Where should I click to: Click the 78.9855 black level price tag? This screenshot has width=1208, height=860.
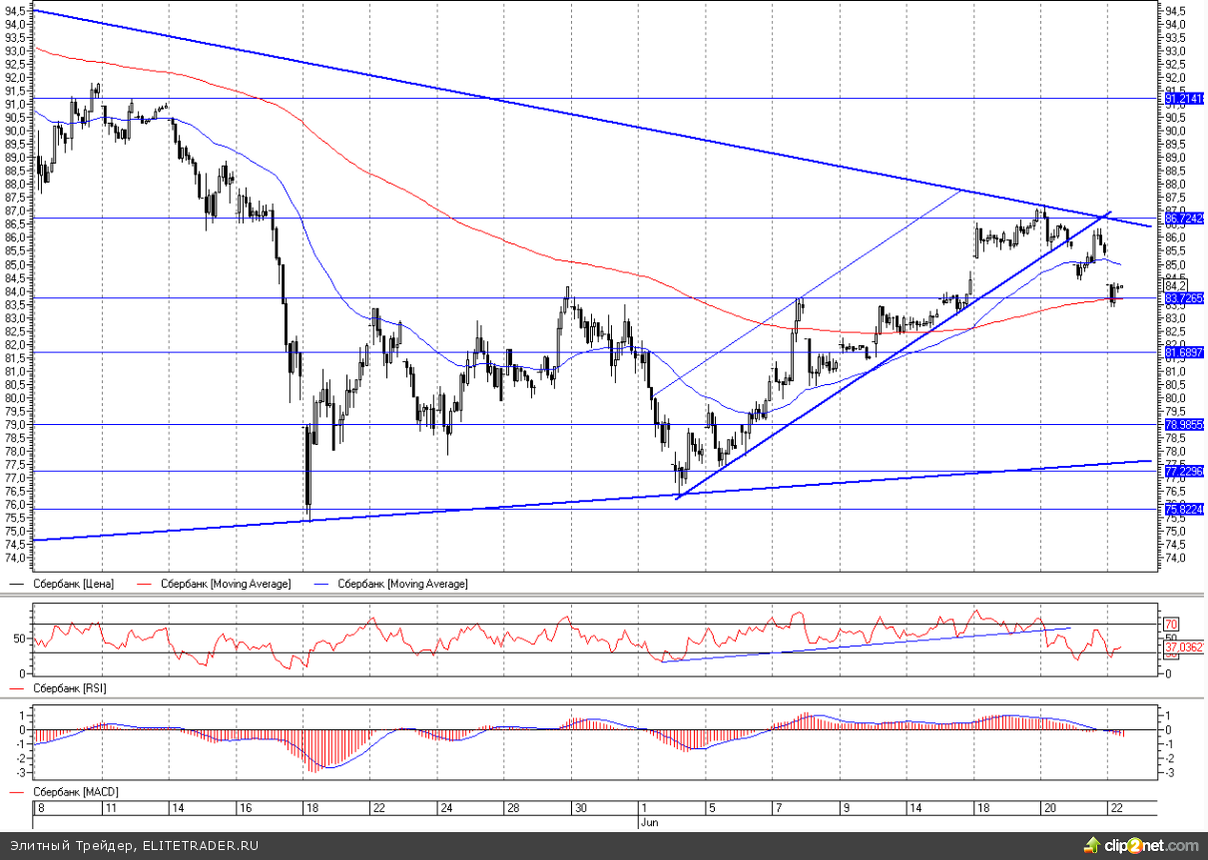[x=1185, y=424]
